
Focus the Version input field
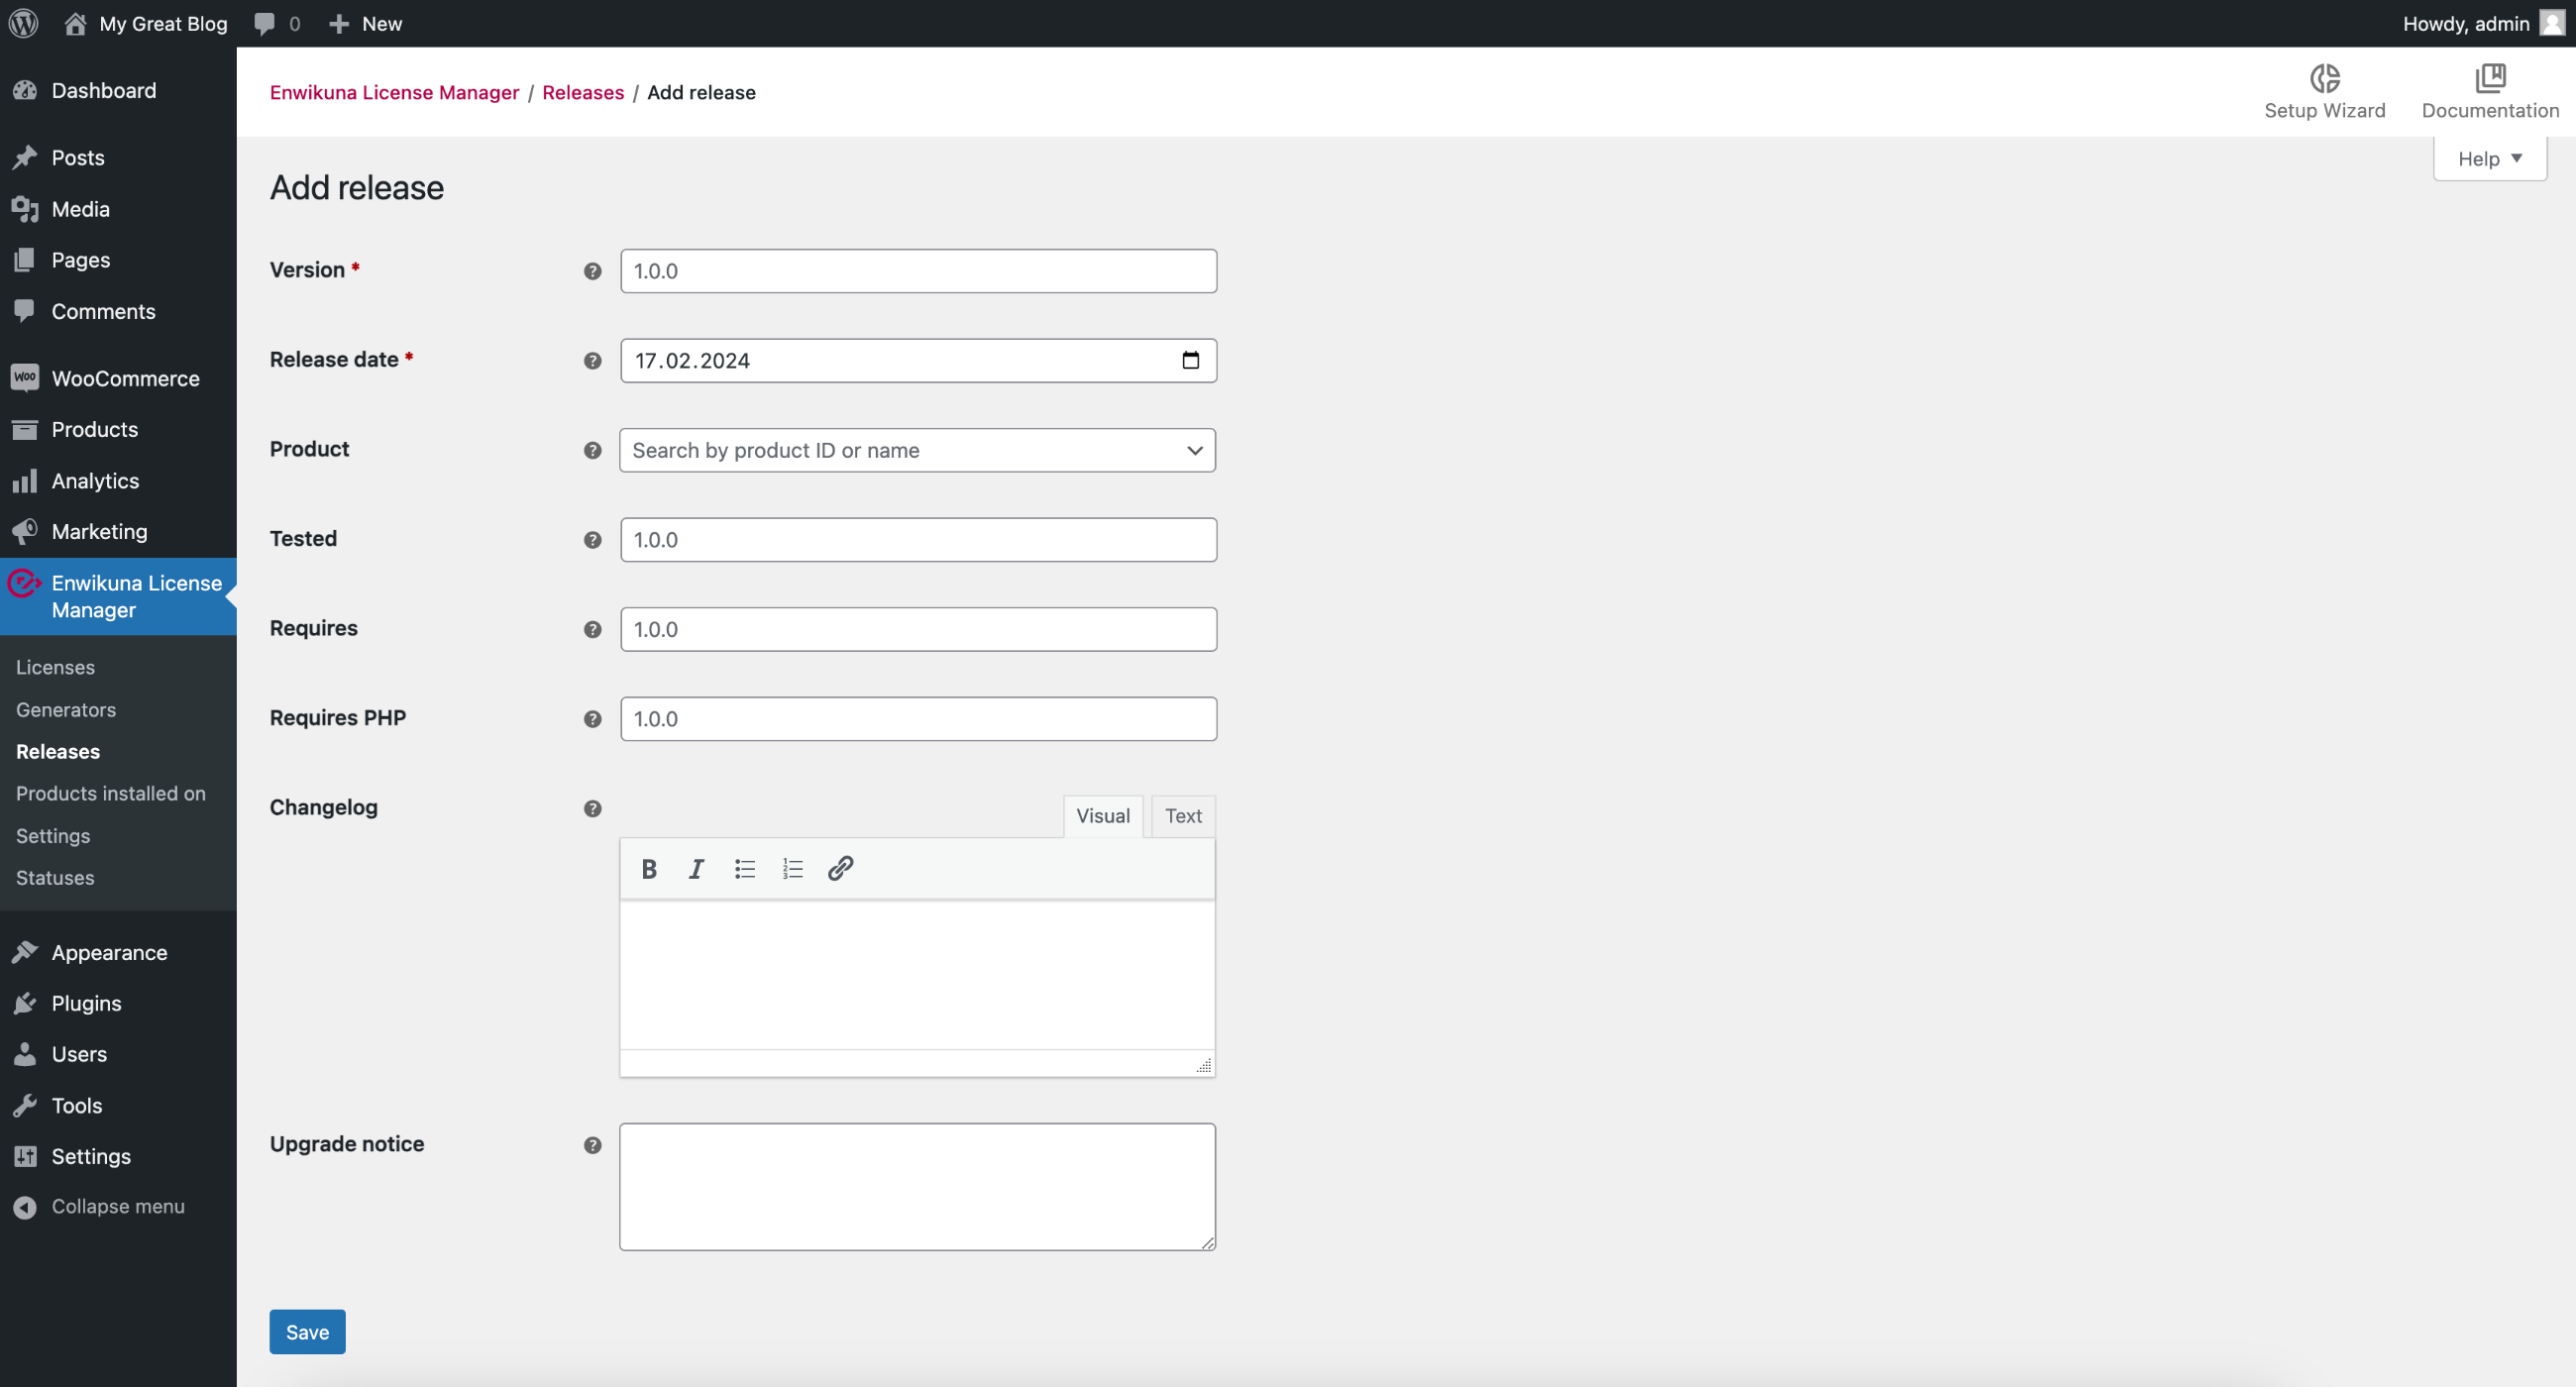pos(918,271)
